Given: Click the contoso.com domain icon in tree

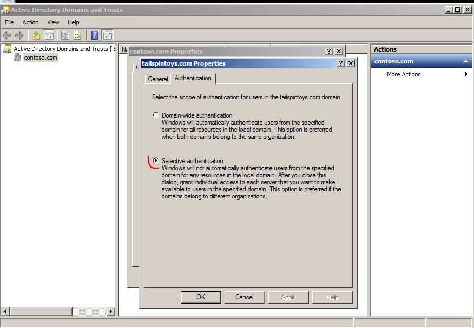Looking at the screenshot, I should pyautogui.click(x=17, y=57).
